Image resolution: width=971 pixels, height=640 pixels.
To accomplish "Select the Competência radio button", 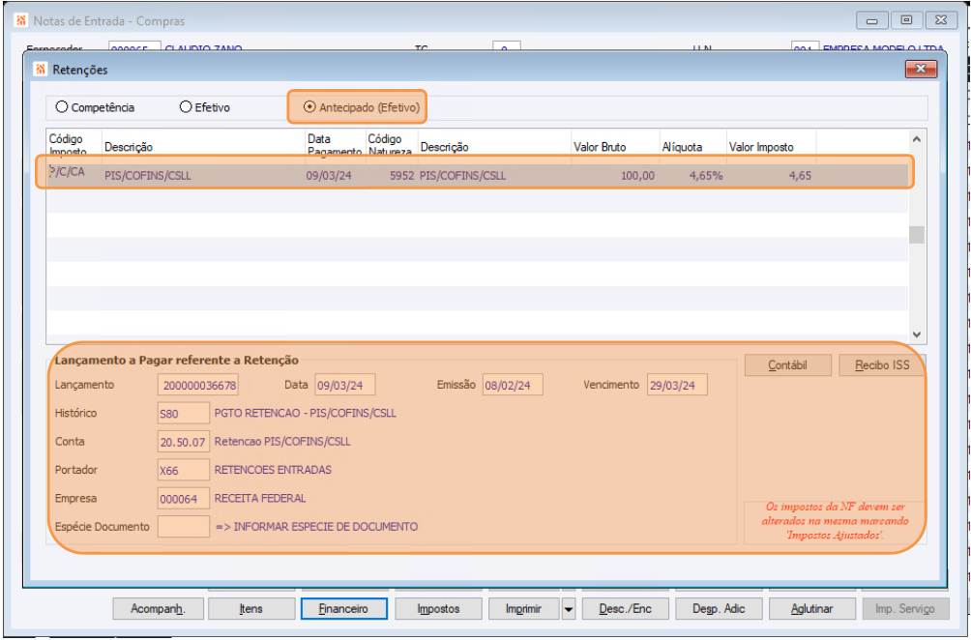I will [62, 107].
